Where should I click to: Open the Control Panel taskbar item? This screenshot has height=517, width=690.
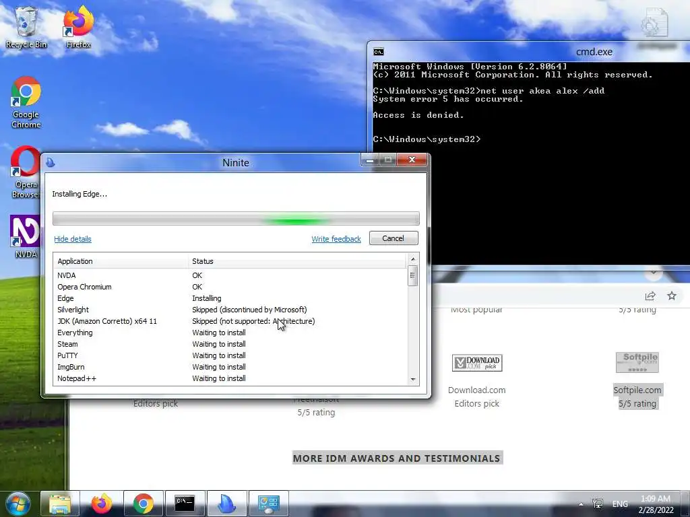pyautogui.click(x=268, y=504)
